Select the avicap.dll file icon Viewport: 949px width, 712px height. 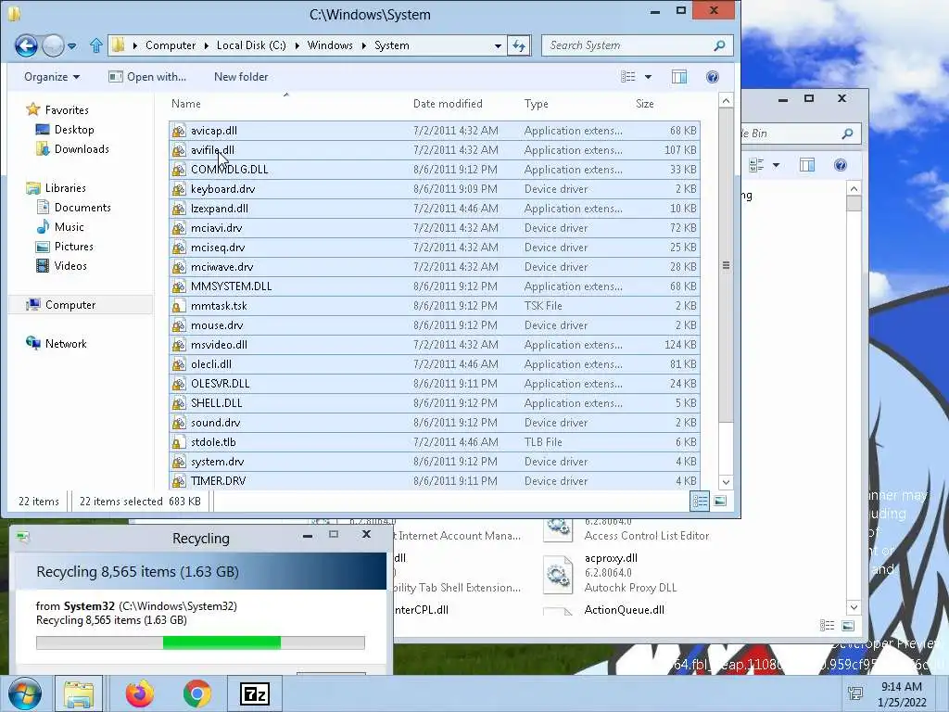tap(179, 131)
